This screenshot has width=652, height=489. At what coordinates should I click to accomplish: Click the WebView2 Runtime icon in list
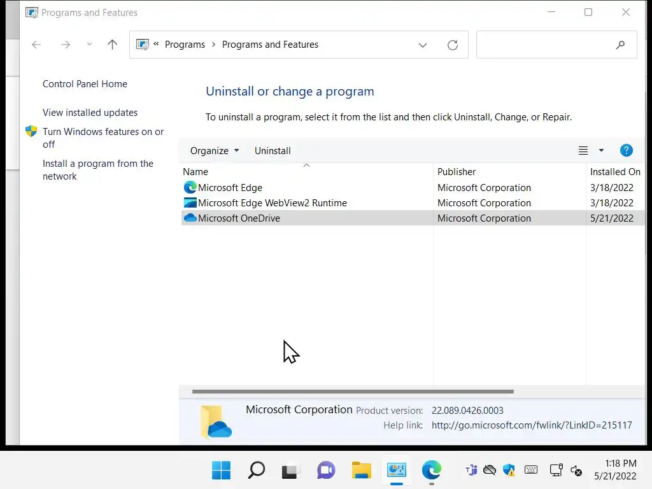point(190,203)
